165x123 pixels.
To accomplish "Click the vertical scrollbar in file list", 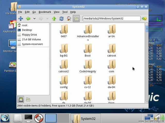I will tap(147, 64).
